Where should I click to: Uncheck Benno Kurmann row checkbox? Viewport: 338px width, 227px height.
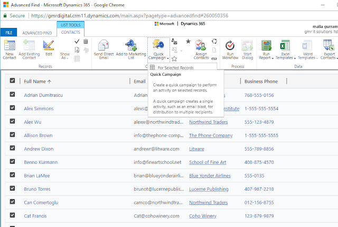[x=12, y=162]
